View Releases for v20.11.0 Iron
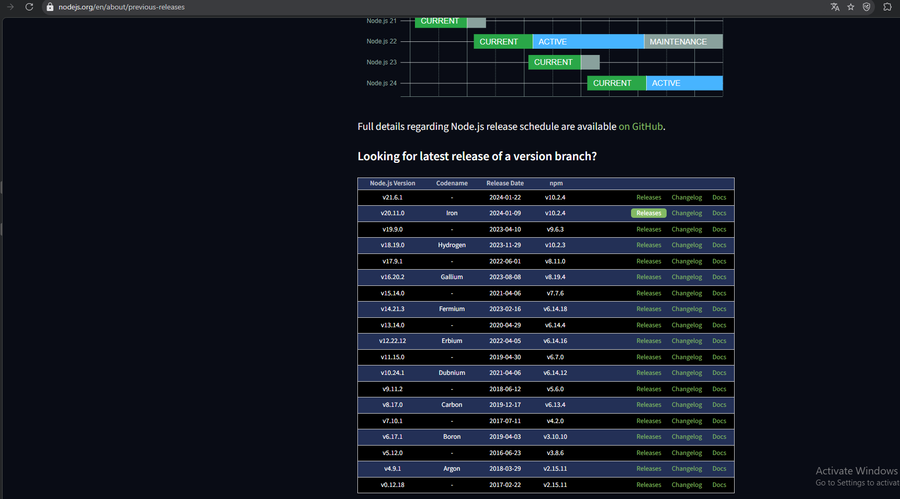Screen dimensions: 900x499 click(x=649, y=213)
